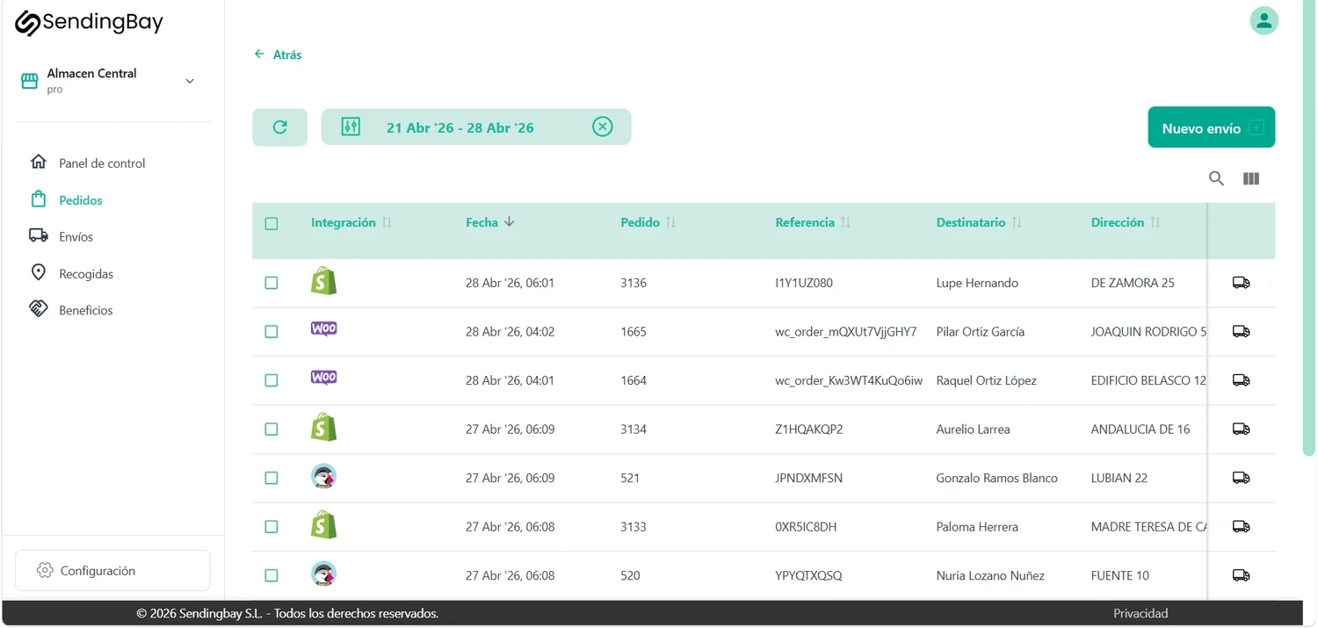Click the Shopify icon on order 3134
This screenshot has width=1318, height=628.
(x=323, y=428)
